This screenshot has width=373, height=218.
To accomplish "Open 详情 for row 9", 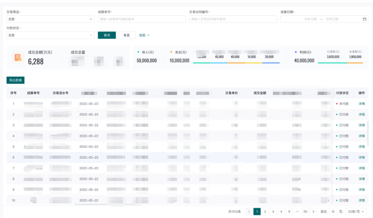I will [x=362, y=190].
